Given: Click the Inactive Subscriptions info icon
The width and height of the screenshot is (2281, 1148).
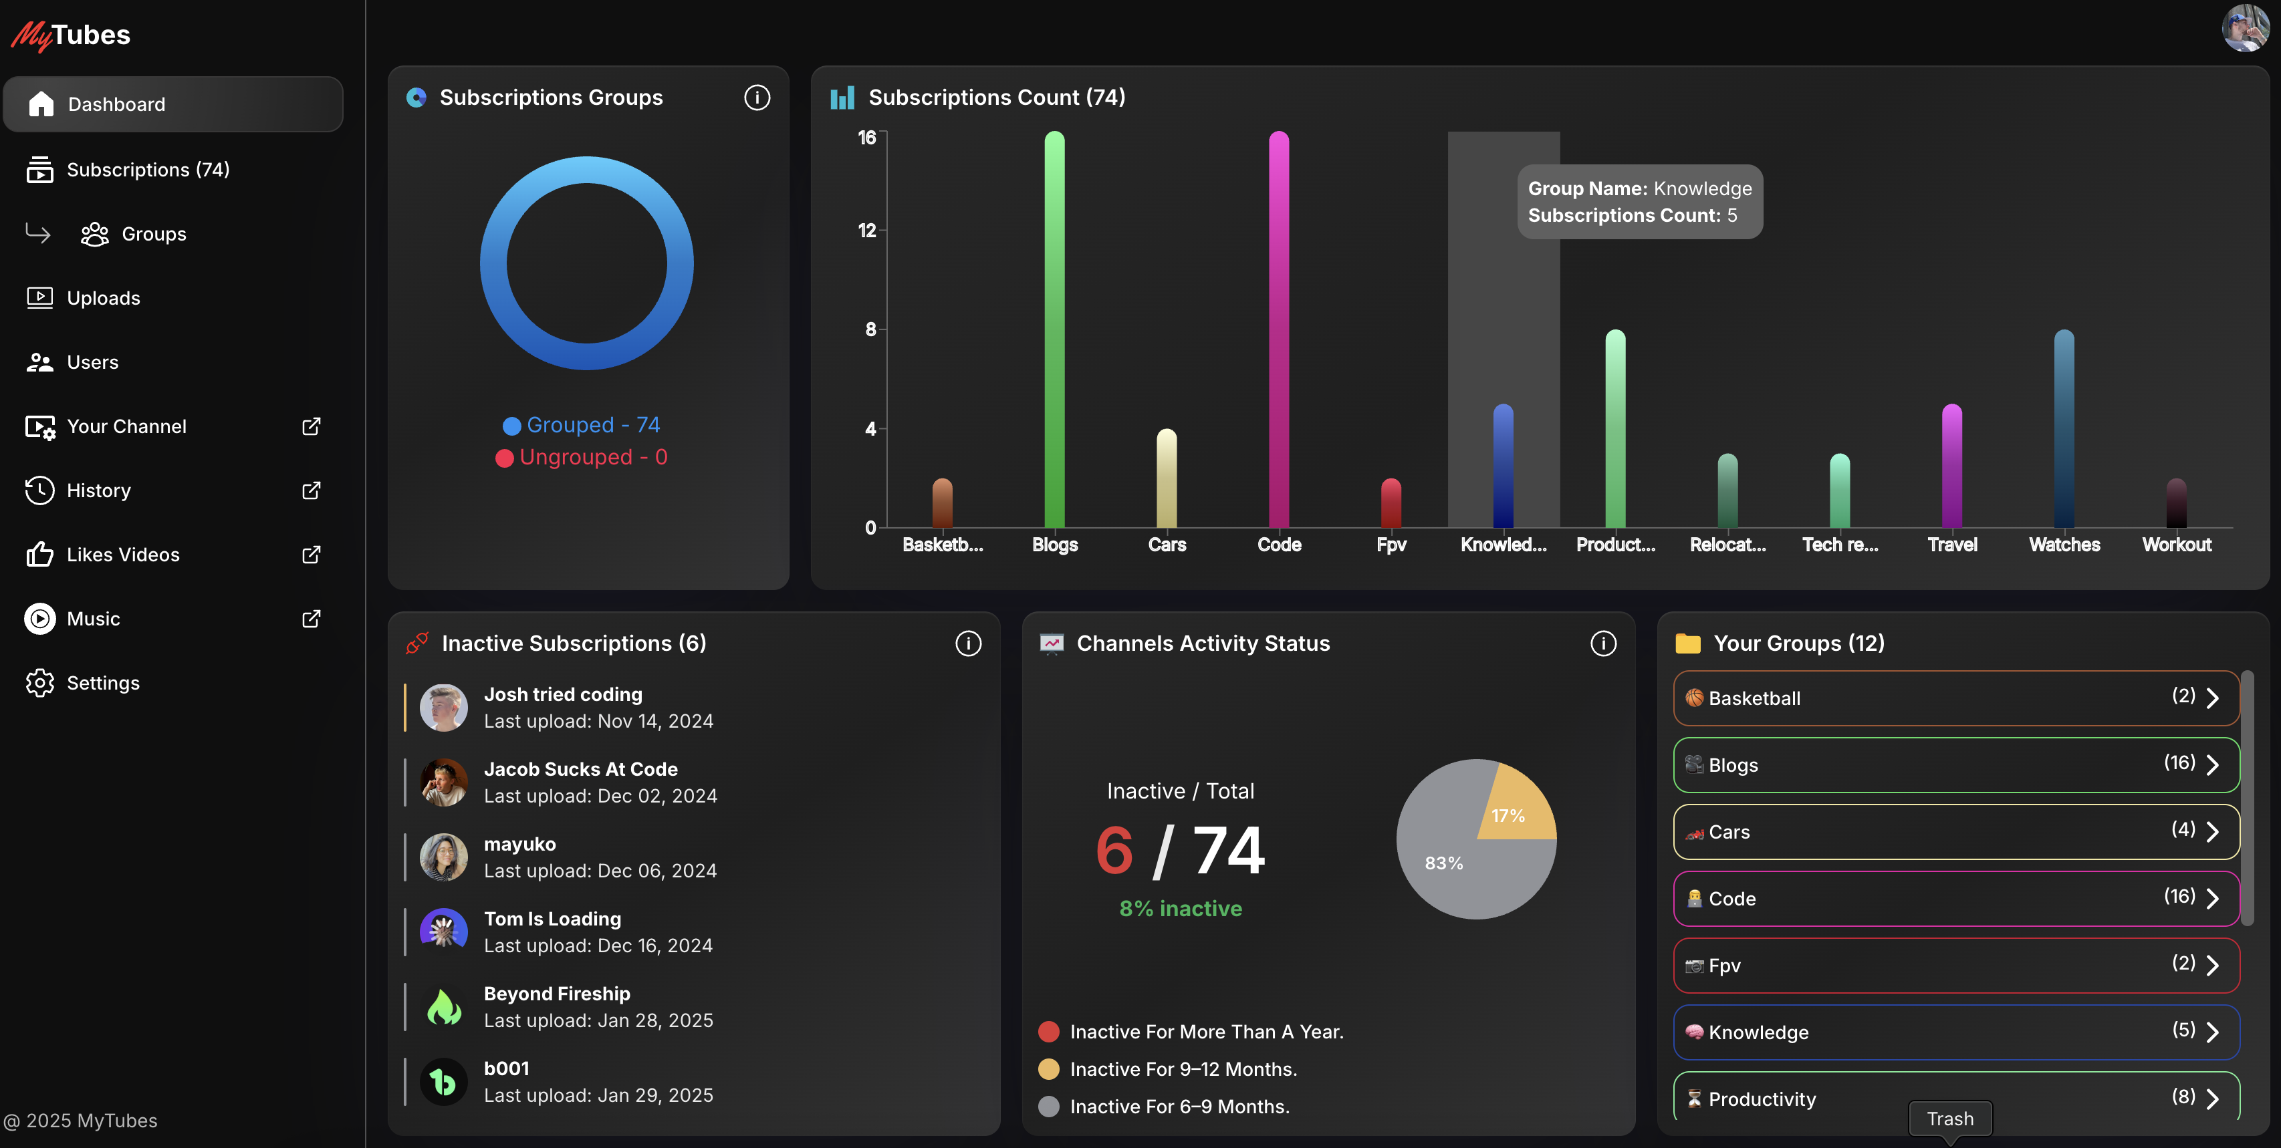Looking at the screenshot, I should click(968, 643).
